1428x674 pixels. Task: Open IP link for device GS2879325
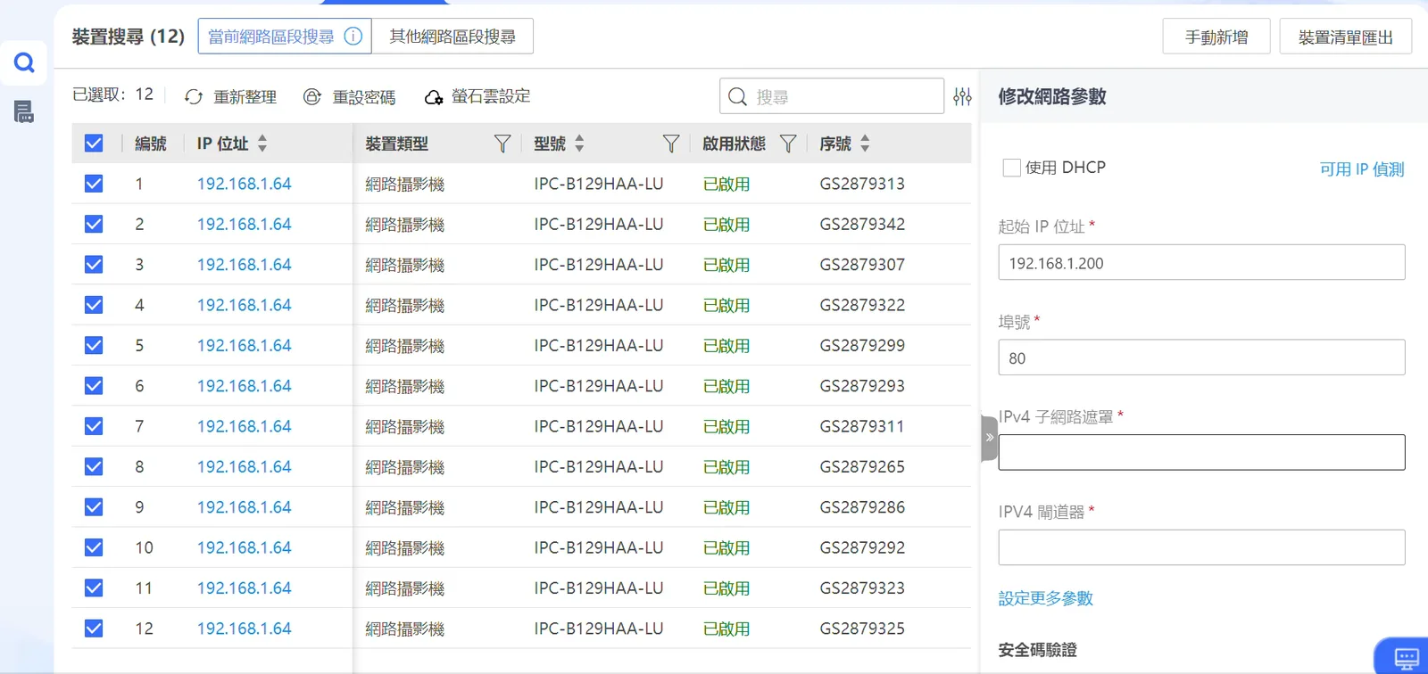pyautogui.click(x=244, y=629)
